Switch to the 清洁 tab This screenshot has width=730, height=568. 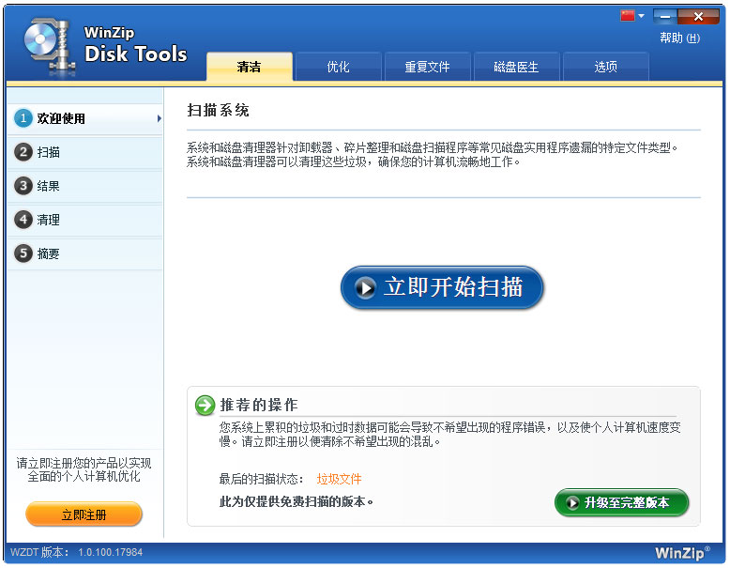pyautogui.click(x=249, y=67)
